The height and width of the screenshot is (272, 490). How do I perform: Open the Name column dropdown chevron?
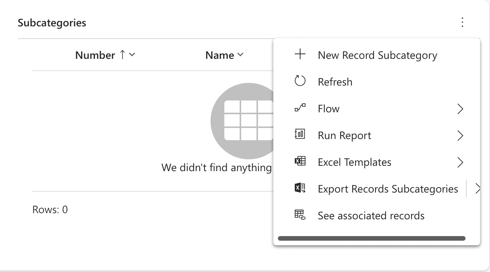[240, 55]
